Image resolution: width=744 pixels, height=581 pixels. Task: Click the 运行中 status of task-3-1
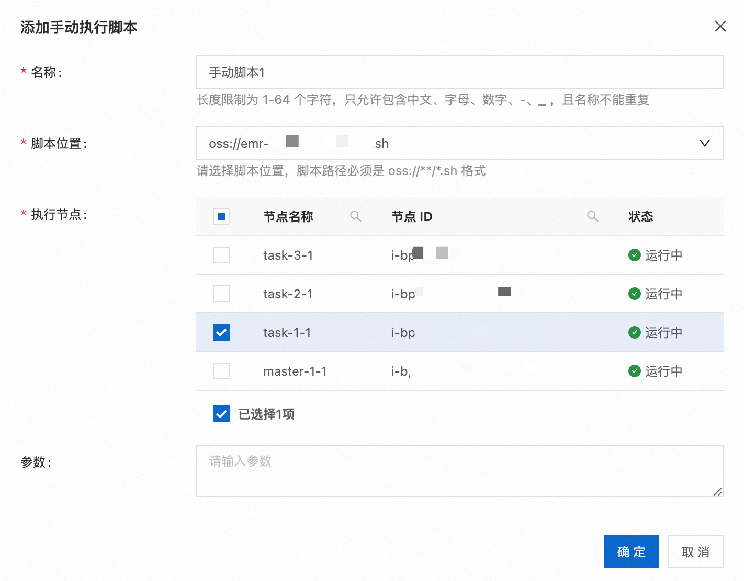[x=664, y=255]
